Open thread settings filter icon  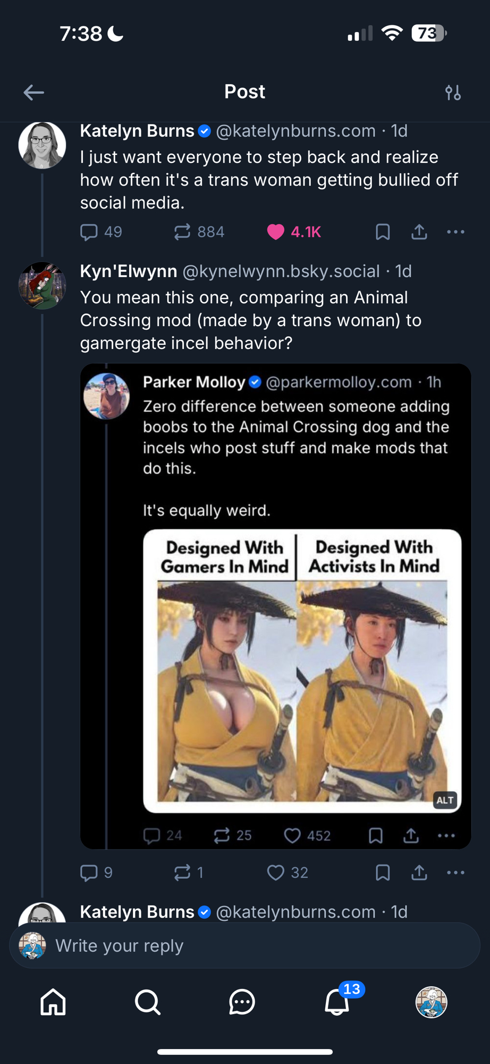[453, 93]
